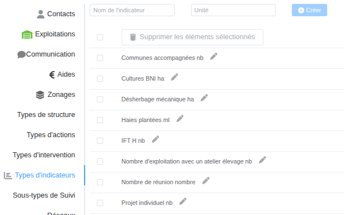Image resolution: width=344 pixels, height=215 pixels.
Task: Click Supprimer les éléments sélectionnés button
Action: point(192,38)
